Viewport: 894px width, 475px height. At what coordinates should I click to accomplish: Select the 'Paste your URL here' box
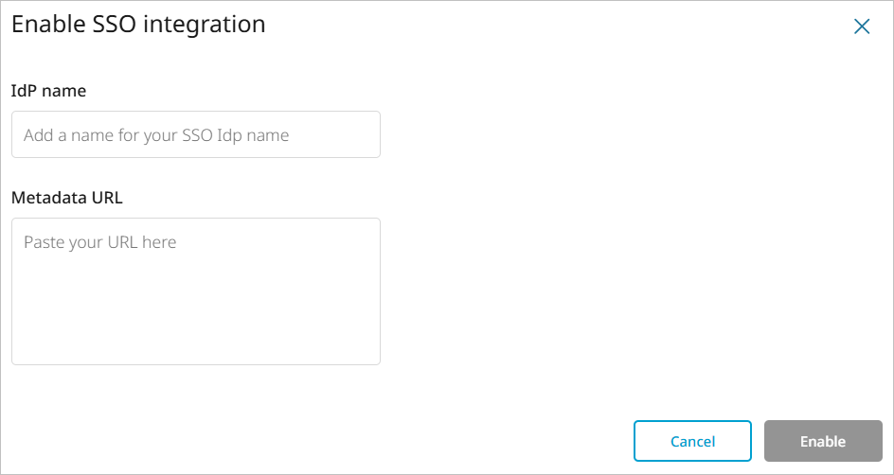point(195,291)
